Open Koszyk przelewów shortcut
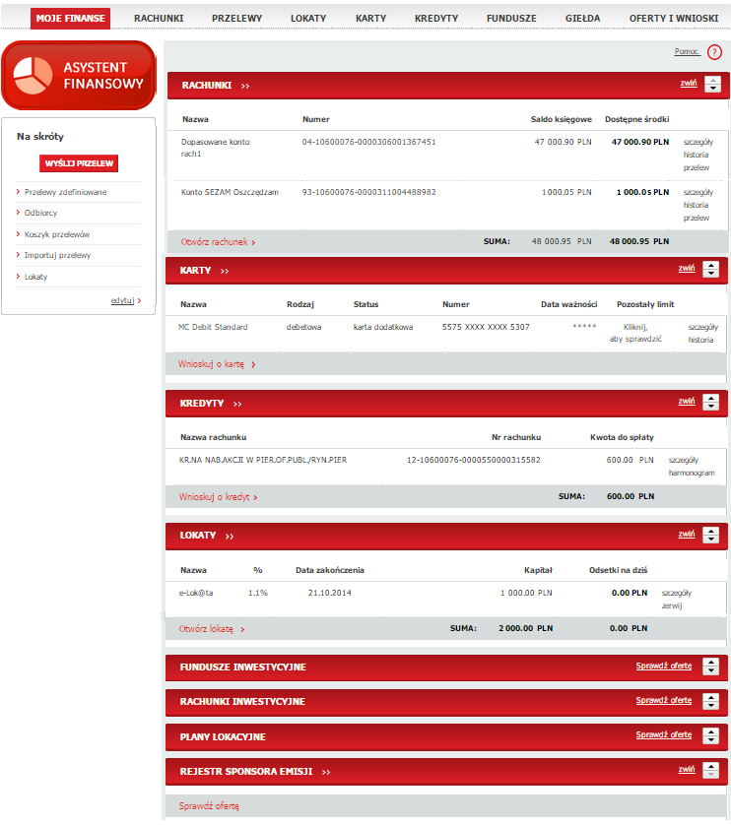 point(57,234)
